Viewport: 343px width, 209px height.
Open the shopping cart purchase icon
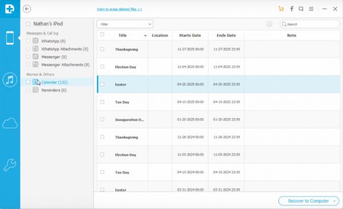[x=281, y=9]
